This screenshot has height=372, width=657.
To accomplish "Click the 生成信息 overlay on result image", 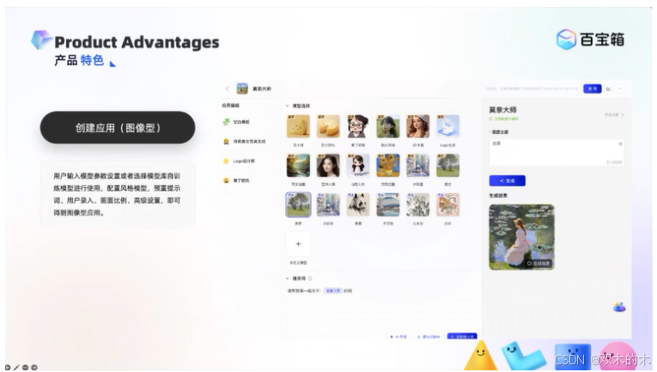I will pyautogui.click(x=538, y=263).
